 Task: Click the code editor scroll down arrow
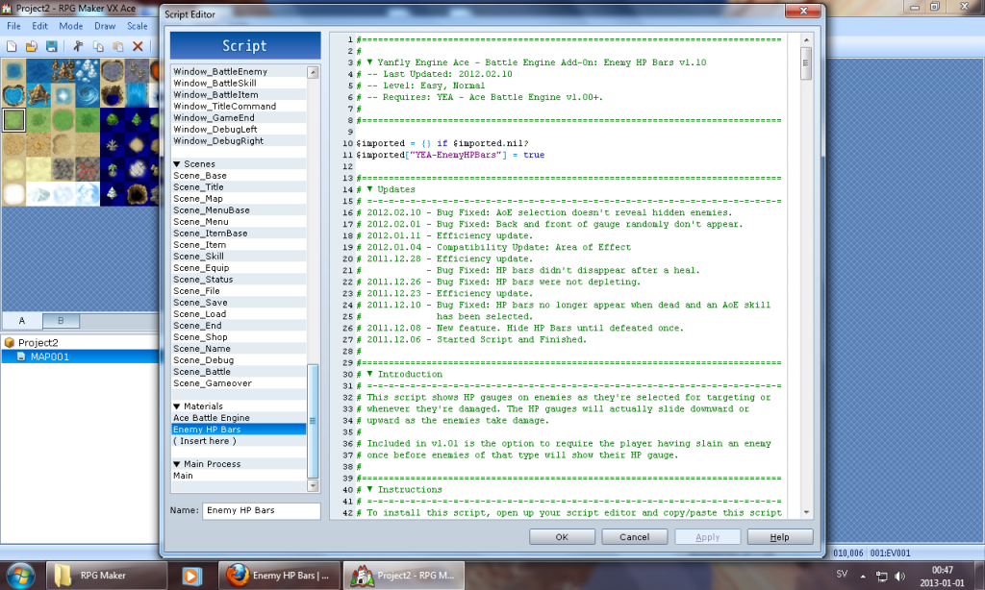coord(806,512)
